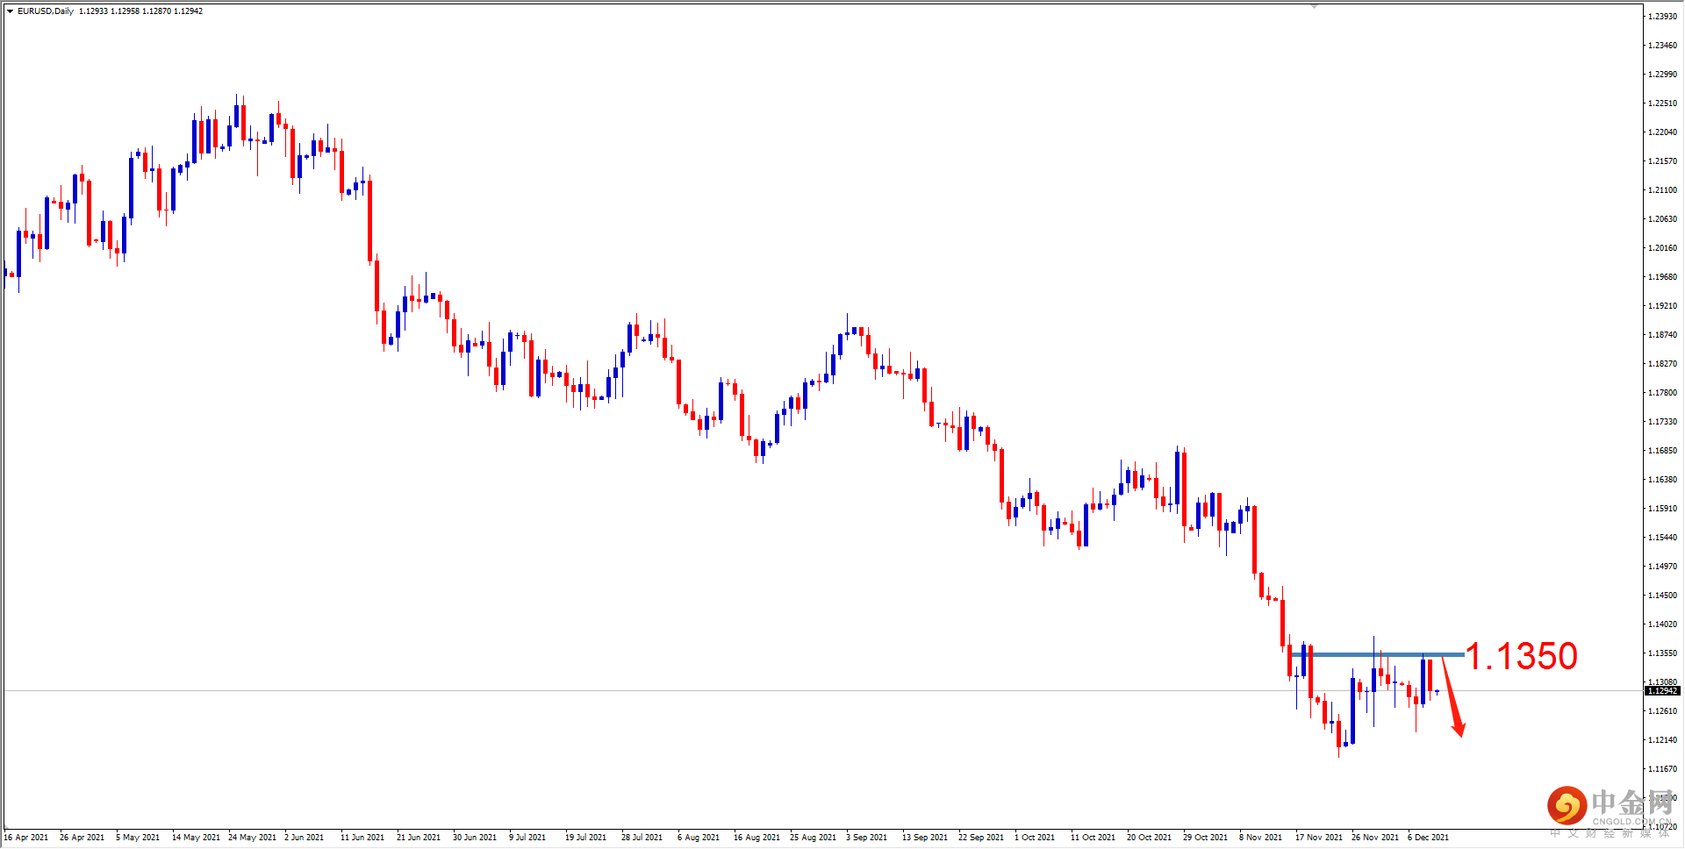Click price axis label 1.21570

point(1662,161)
